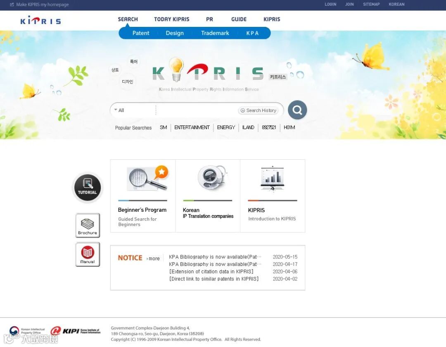Click the Korean 디자인 bubble
This screenshot has width=446, height=347.
pos(128,82)
